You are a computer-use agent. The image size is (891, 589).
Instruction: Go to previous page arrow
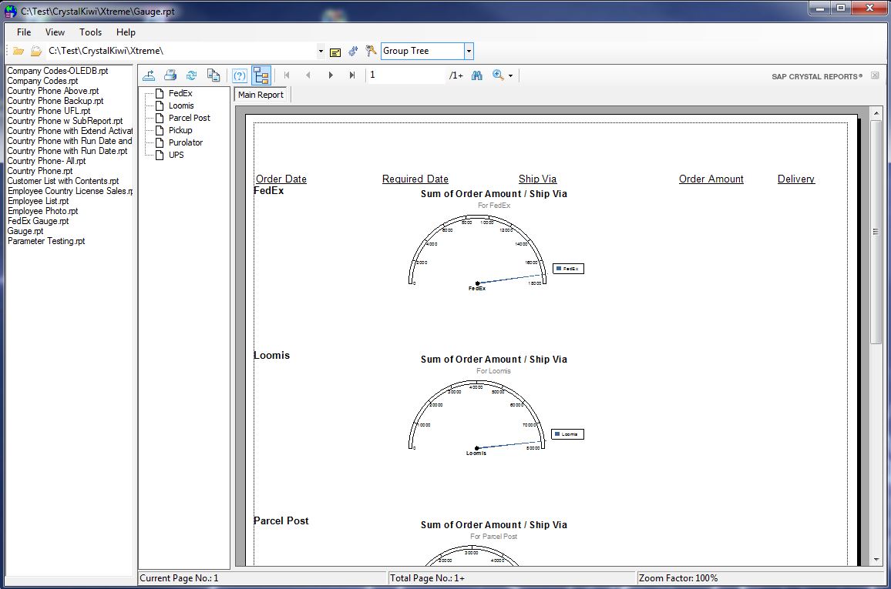point(308,75)
